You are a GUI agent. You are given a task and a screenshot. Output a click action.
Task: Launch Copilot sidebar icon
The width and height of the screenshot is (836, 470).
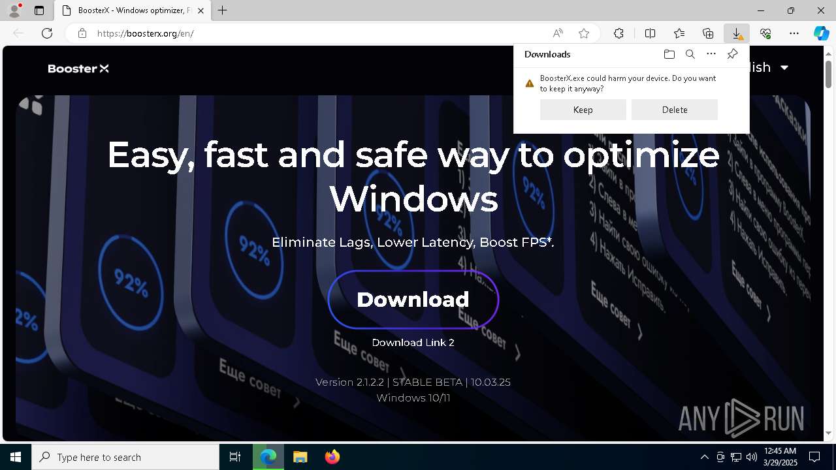tap(822, 33)
